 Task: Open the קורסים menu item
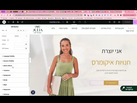tap(74, 28)
